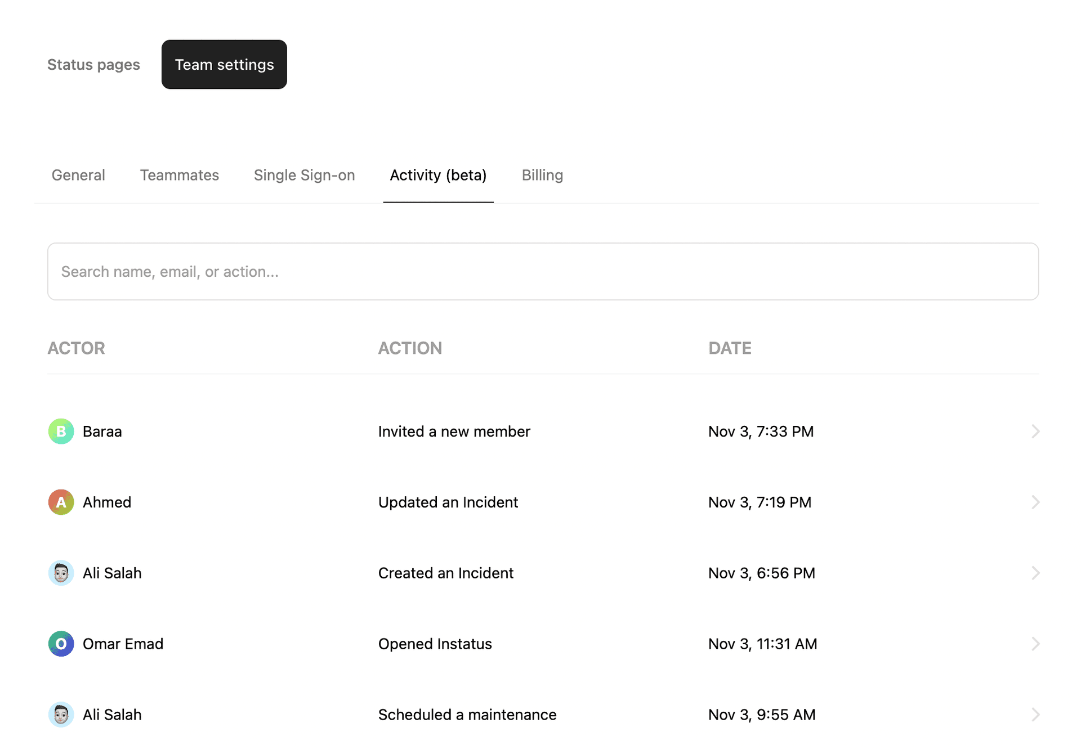Click Ali Salah's avatar next to Created an Incident
Image resolution: width=1081 pixels, height=750 pixels.
pyautogui.click(x=61, y=573)
